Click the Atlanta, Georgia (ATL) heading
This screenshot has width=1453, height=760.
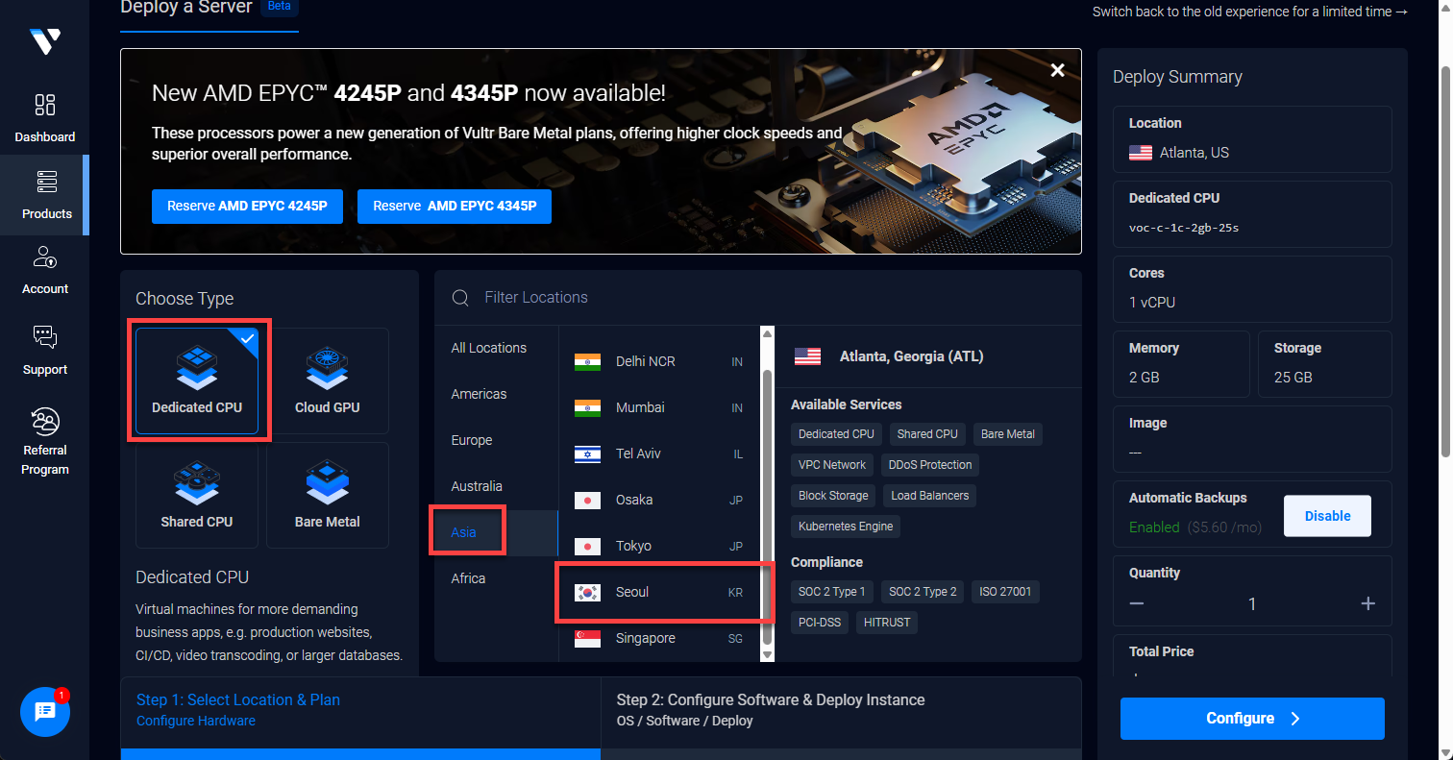coord(911,356)
